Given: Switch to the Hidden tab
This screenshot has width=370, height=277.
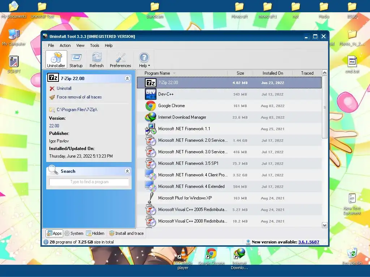Looking at the screenshot, I should click(x=95, y=233).
